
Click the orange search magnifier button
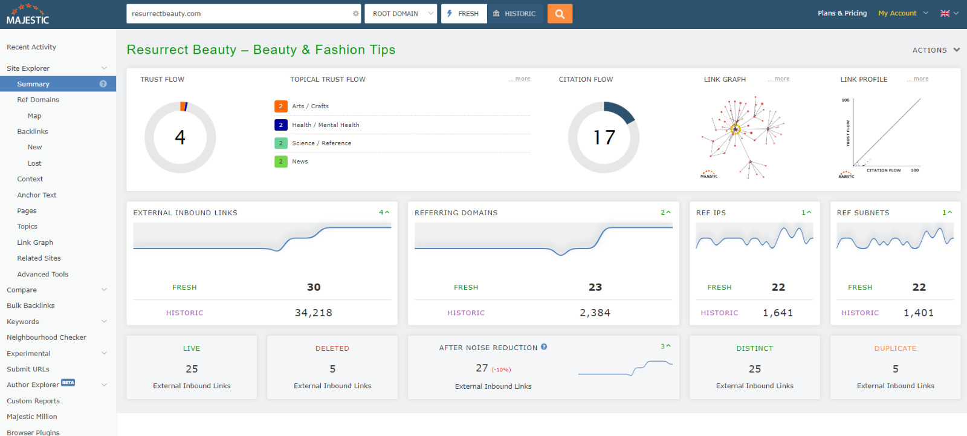pyautogui.click(x=560, y=13)
